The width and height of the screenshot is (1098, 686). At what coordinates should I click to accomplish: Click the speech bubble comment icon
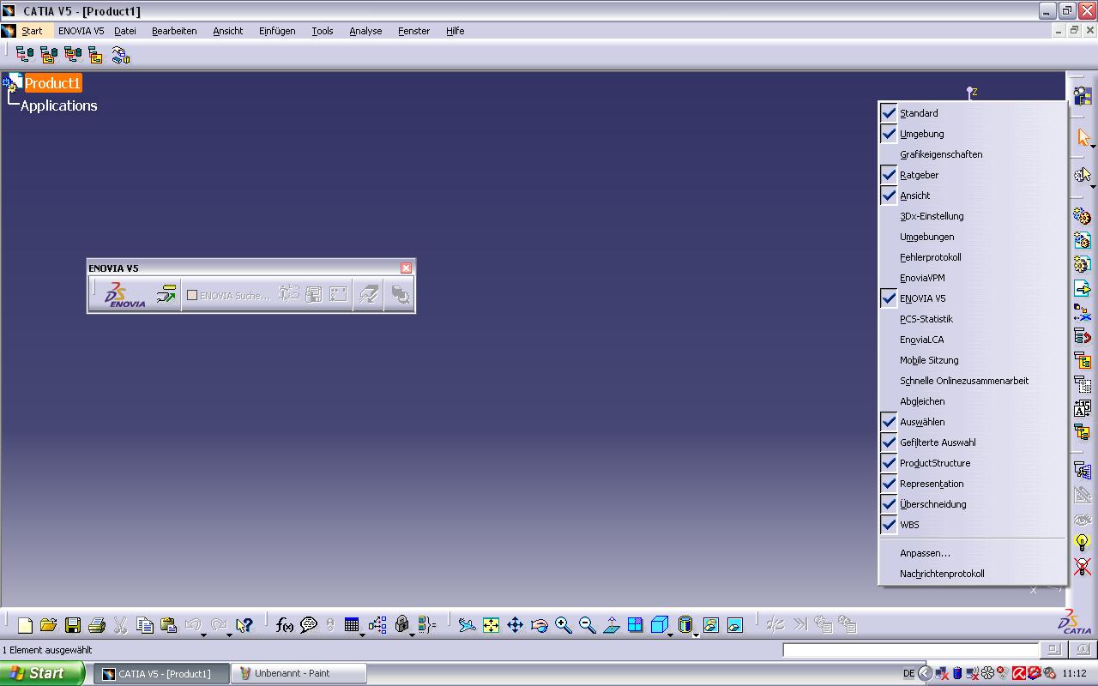coord(309,625)
